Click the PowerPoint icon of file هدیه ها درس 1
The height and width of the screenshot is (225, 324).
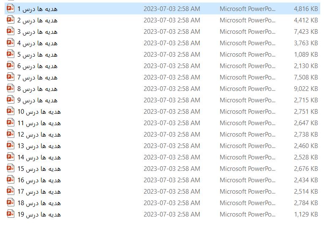[11, 8]
